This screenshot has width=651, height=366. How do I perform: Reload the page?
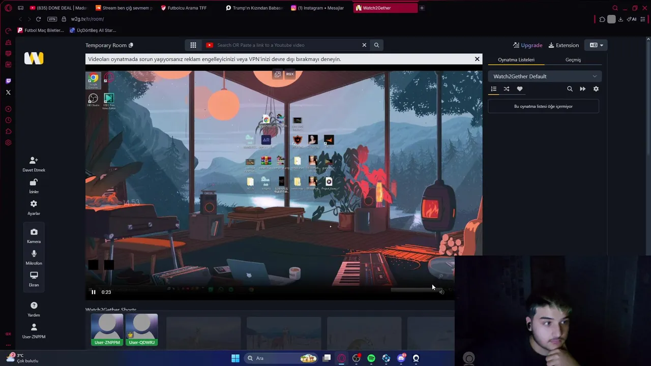pyautogui.click(x=38, y=19)
